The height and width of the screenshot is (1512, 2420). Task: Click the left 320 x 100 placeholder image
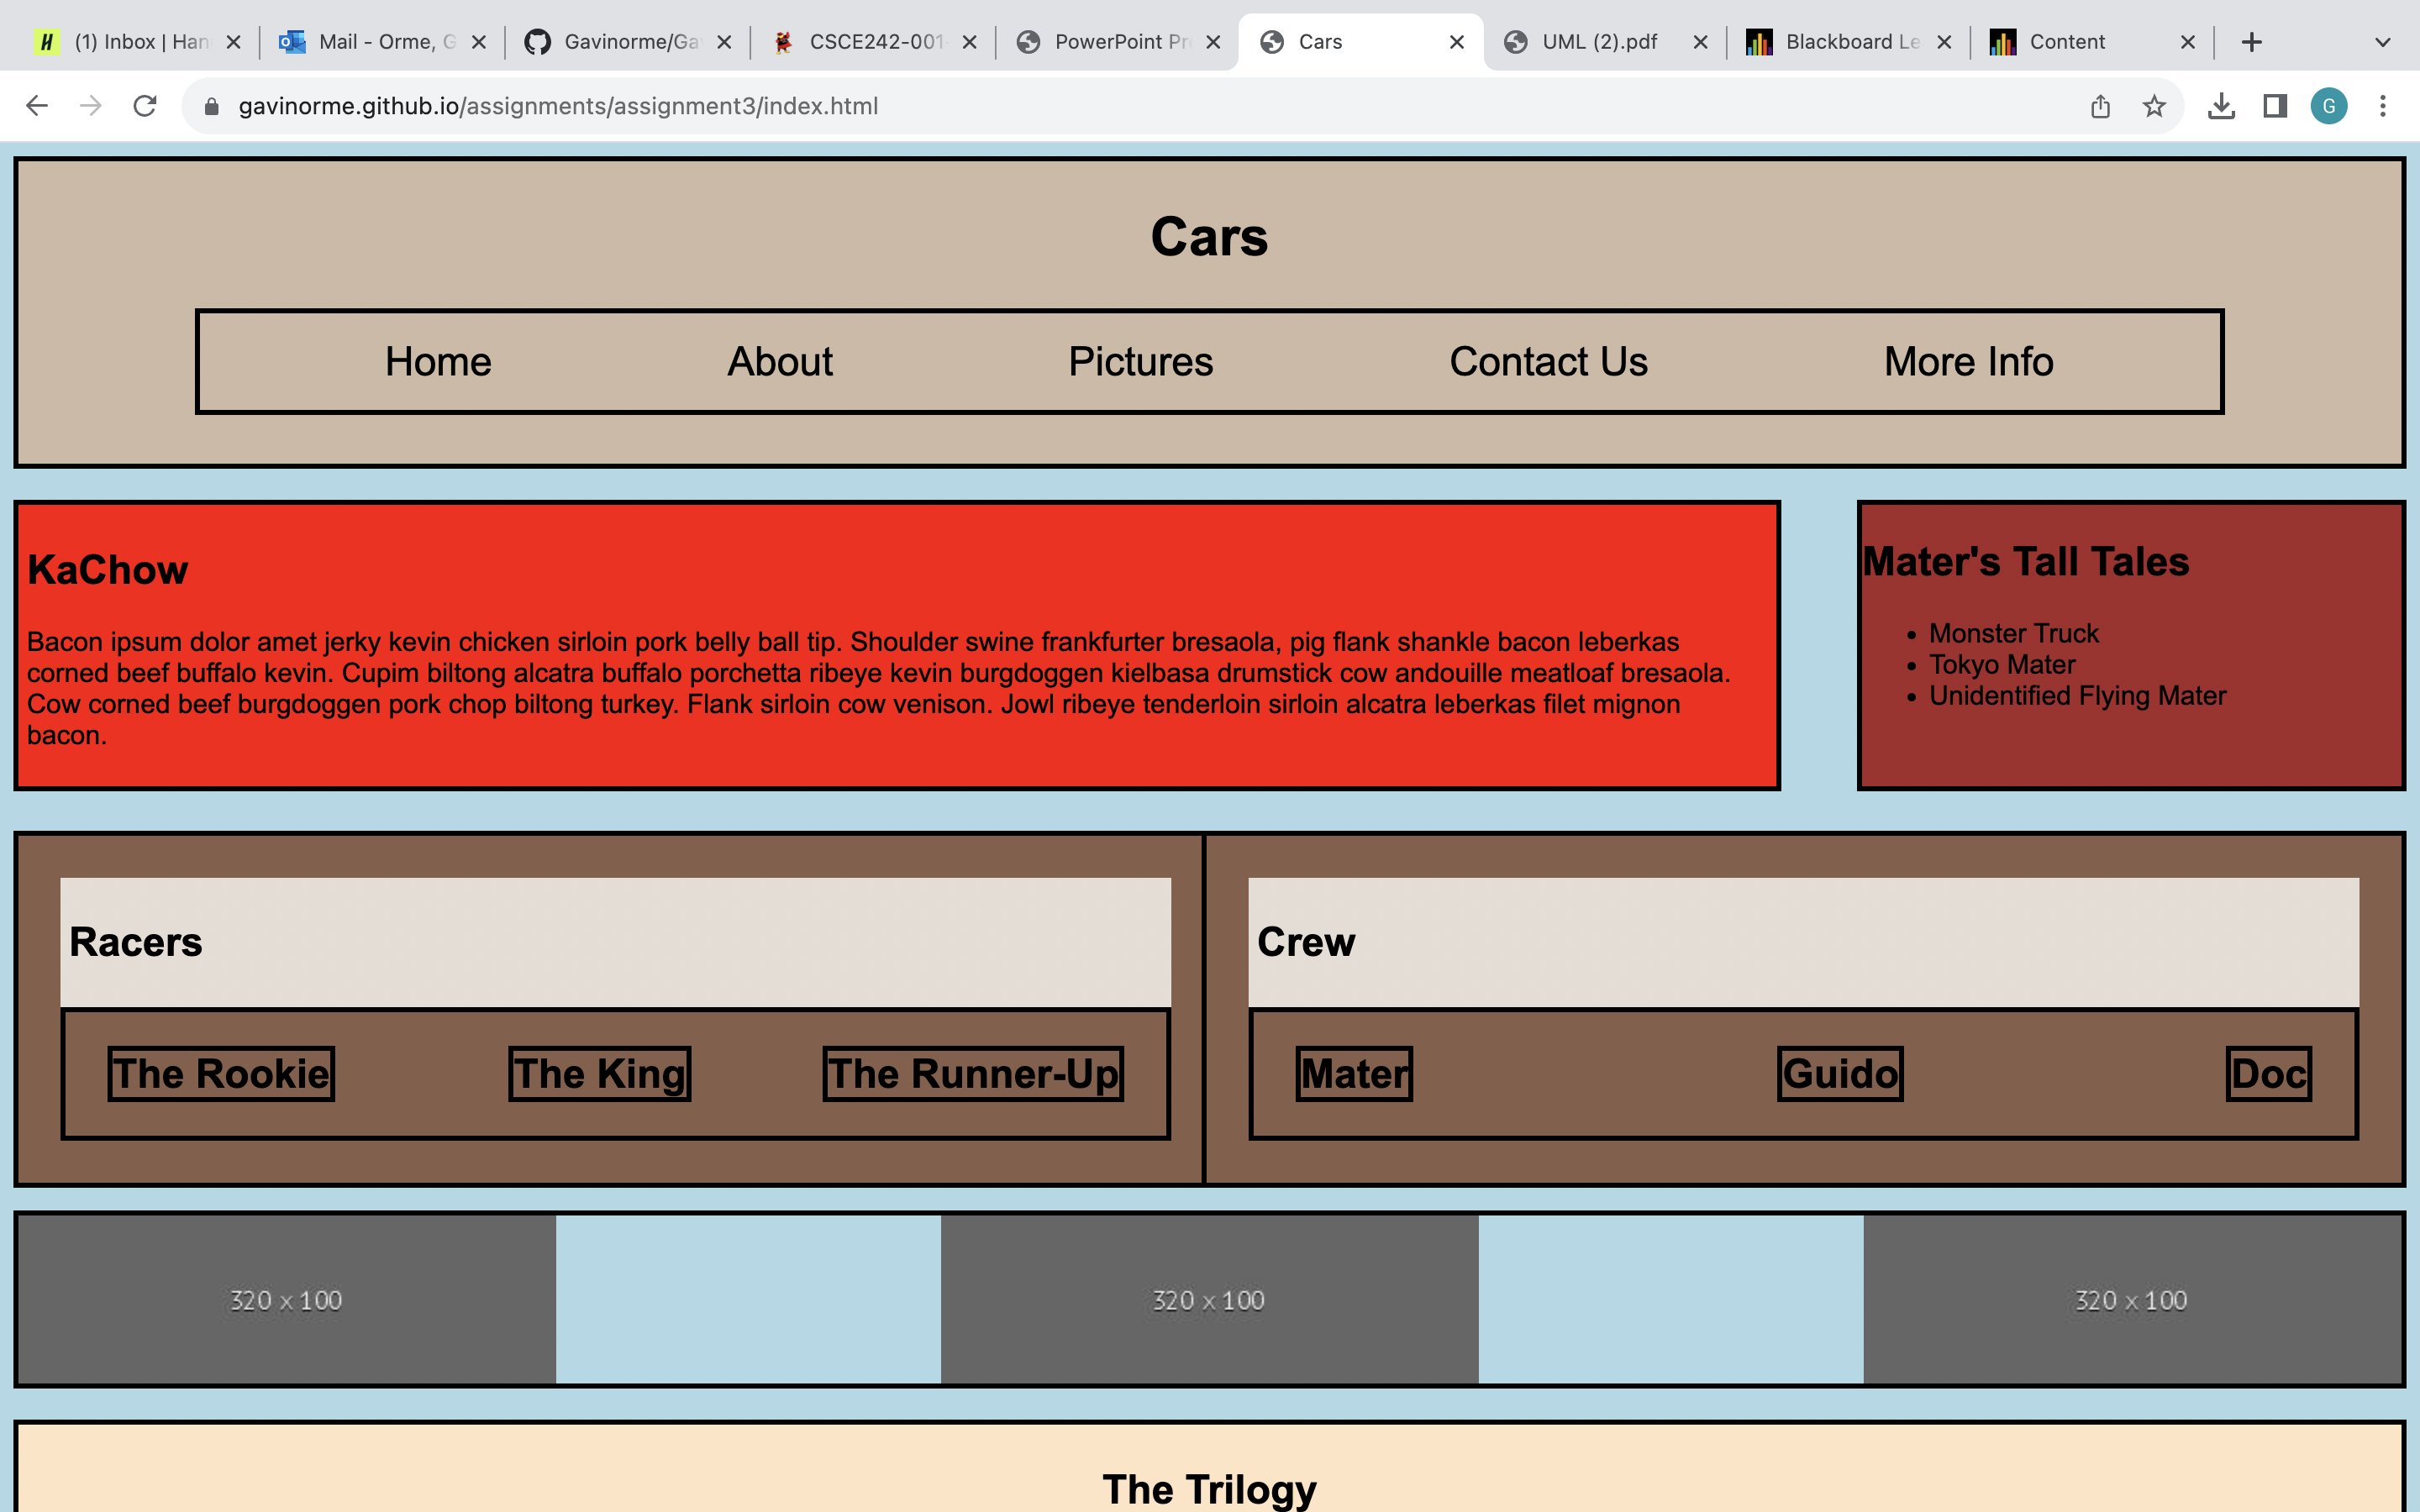286,1300
